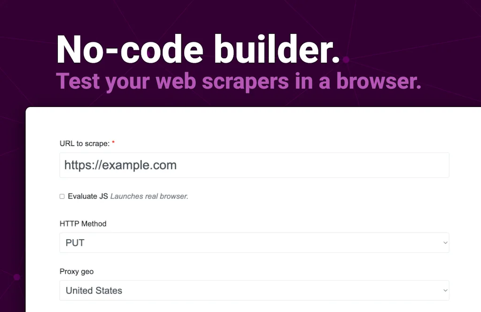
Task: Click the "Proxy geo" field label
Action: [x=77, y=271]
